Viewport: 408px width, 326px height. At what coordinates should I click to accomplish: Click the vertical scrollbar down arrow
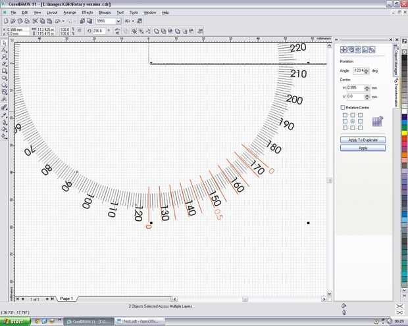(x=329, y=294)
